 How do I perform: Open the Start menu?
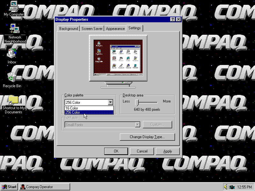click(x=9, y=187)
